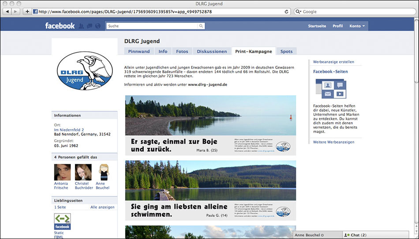Go back with the browser back arrow
419x239 pixels.
click(7, 11)
